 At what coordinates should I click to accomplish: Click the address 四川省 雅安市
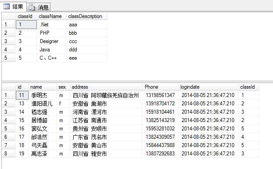pos(106,154)
